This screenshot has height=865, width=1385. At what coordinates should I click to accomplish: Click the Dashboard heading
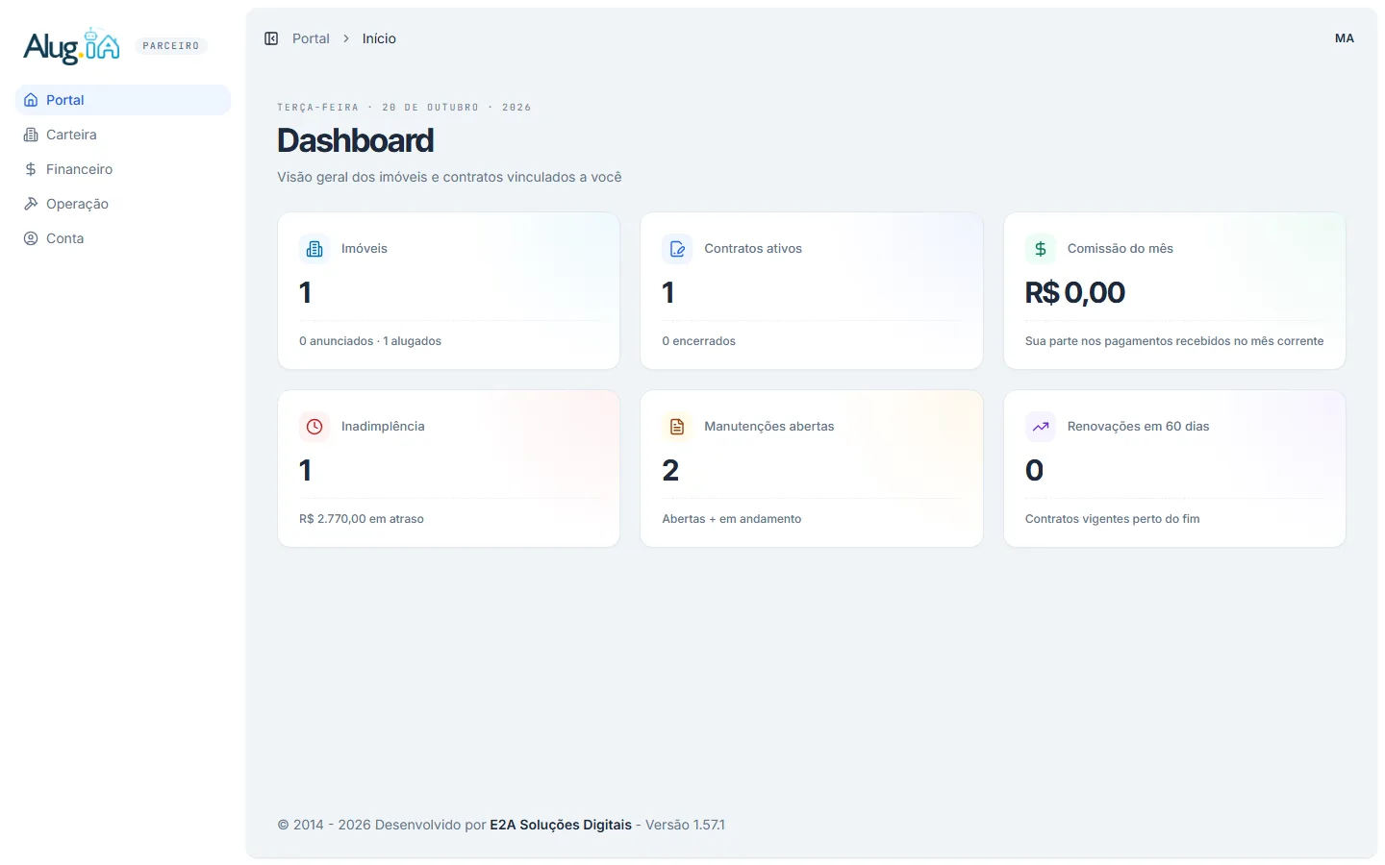click(356, 140)
